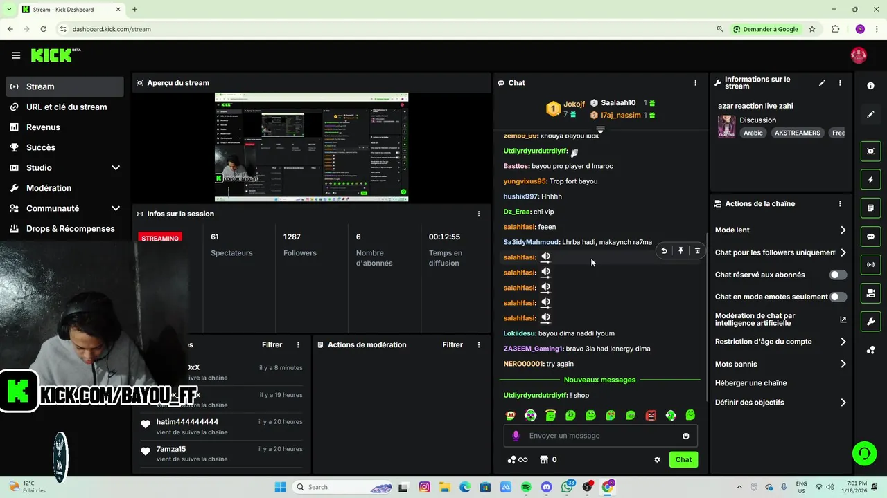Delete Sa3idyMahmoud's chat message
Image resolution: width=887 pixels, height=498 pixels.
point(697,251)
